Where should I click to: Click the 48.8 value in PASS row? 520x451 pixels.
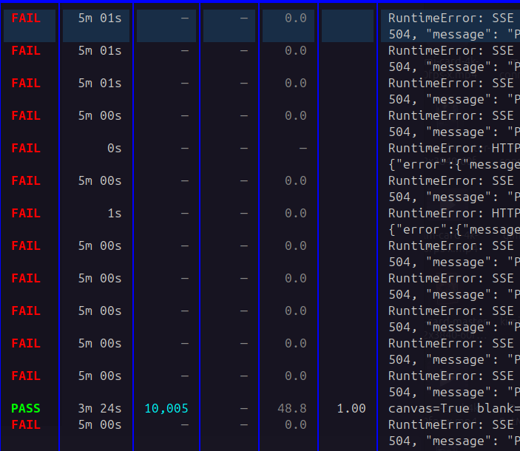[x=292, y=408]
